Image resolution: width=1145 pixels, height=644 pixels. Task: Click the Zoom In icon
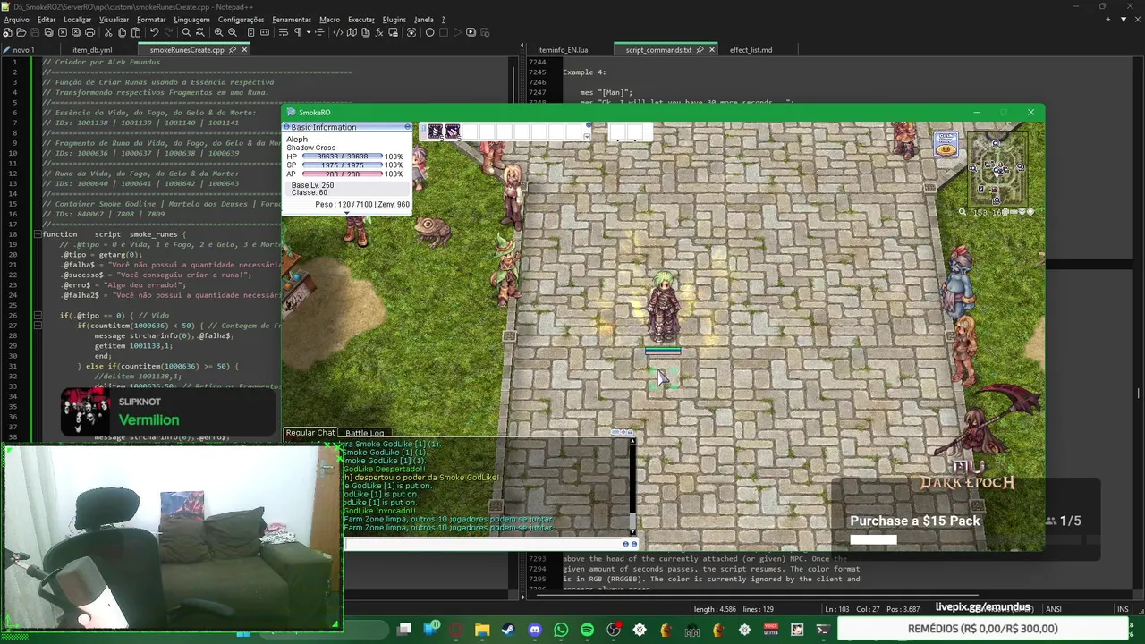point(218,32)
